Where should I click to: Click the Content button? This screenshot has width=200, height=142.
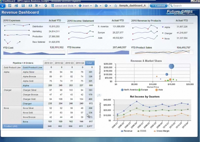tap(158, 6)
